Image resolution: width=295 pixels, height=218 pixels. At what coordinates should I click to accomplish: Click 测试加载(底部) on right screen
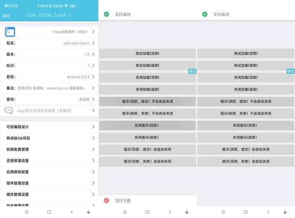[246, 66]
